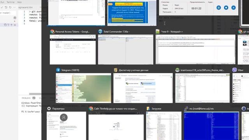The width and height of the screenshot is (249, 140).
Task: Stop the screen recording
Action: pos(226,8)
